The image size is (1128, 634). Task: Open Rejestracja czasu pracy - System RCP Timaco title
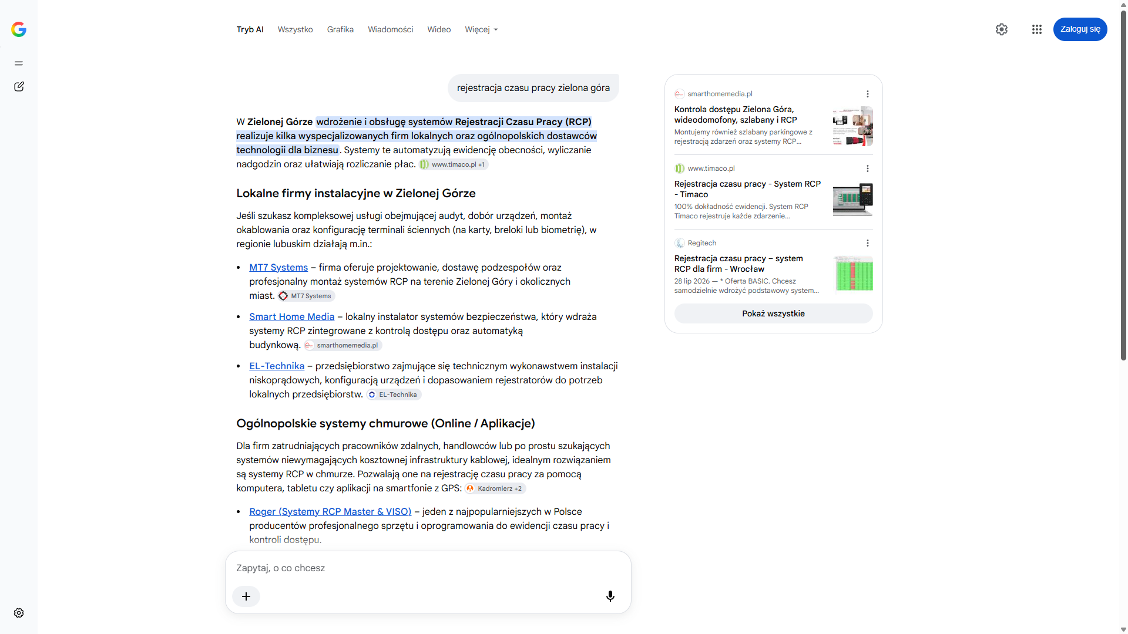point(747,189)
